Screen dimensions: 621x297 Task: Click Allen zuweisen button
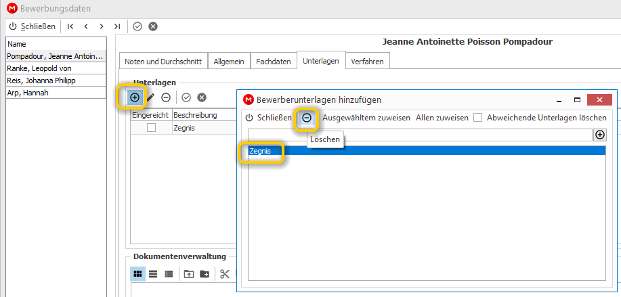[442, 118]
